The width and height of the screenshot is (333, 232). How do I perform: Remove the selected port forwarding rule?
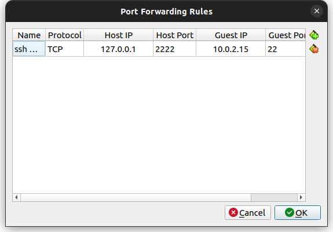[x=314, y=49]
